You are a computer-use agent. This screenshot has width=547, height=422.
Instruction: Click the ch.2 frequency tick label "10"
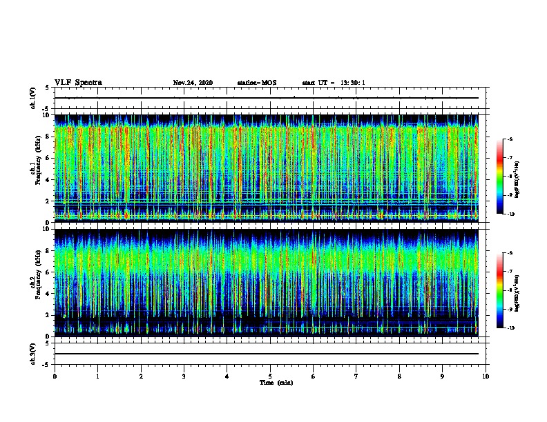coord(47,229)
